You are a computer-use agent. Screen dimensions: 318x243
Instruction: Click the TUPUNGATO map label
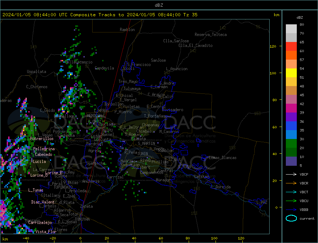pos(63,187)
